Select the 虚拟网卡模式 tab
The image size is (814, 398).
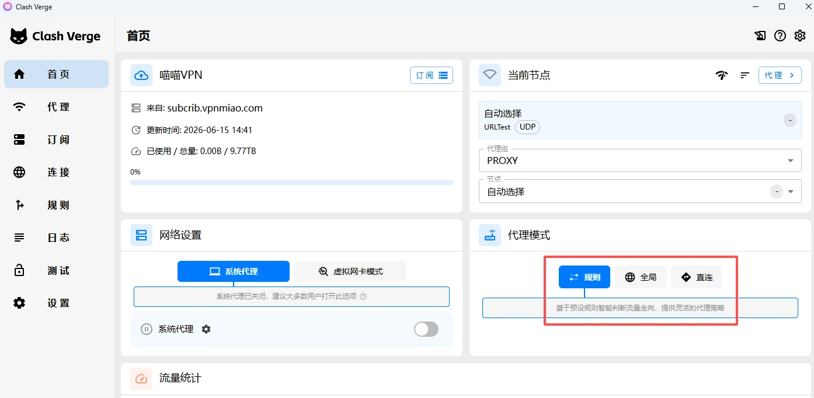click(x=350, y=271)
